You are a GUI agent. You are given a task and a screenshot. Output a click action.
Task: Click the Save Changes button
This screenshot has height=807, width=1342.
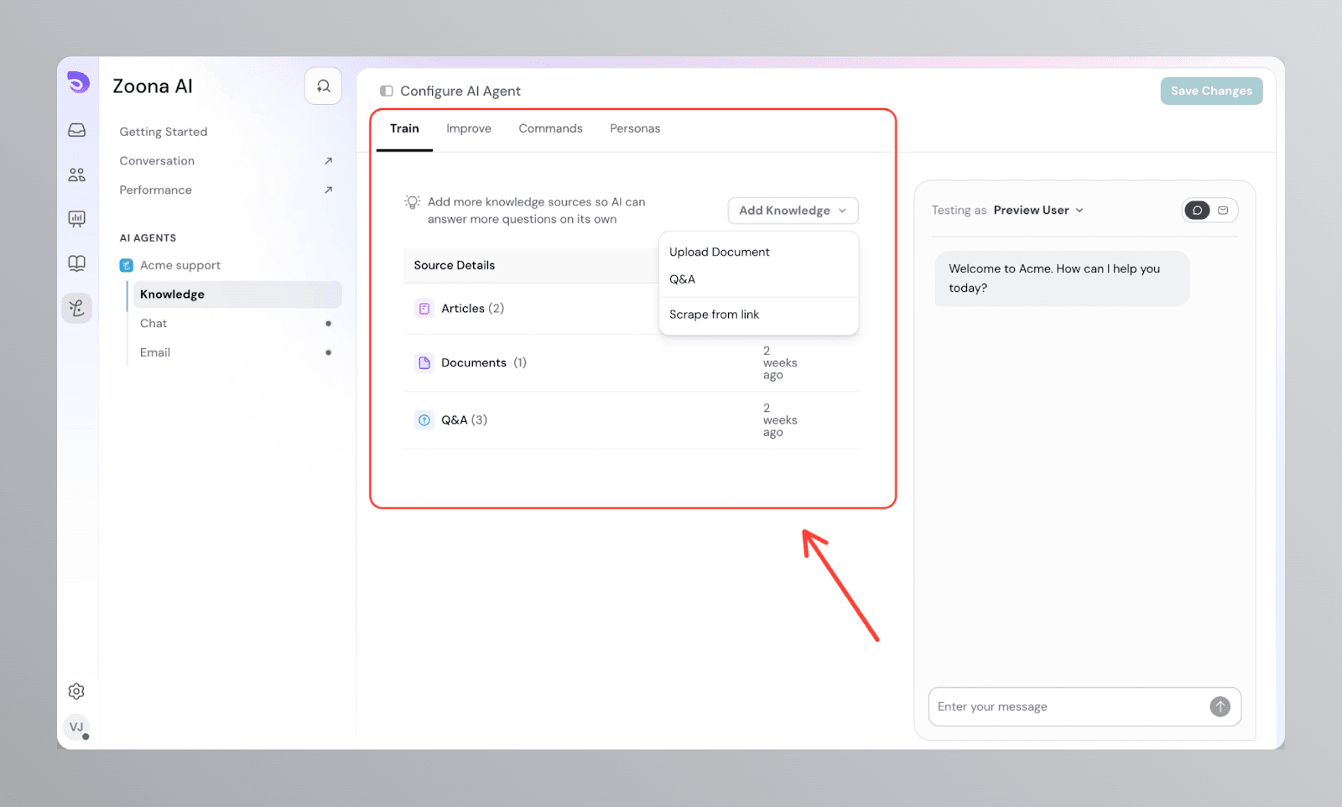[x=1211, y=91]
